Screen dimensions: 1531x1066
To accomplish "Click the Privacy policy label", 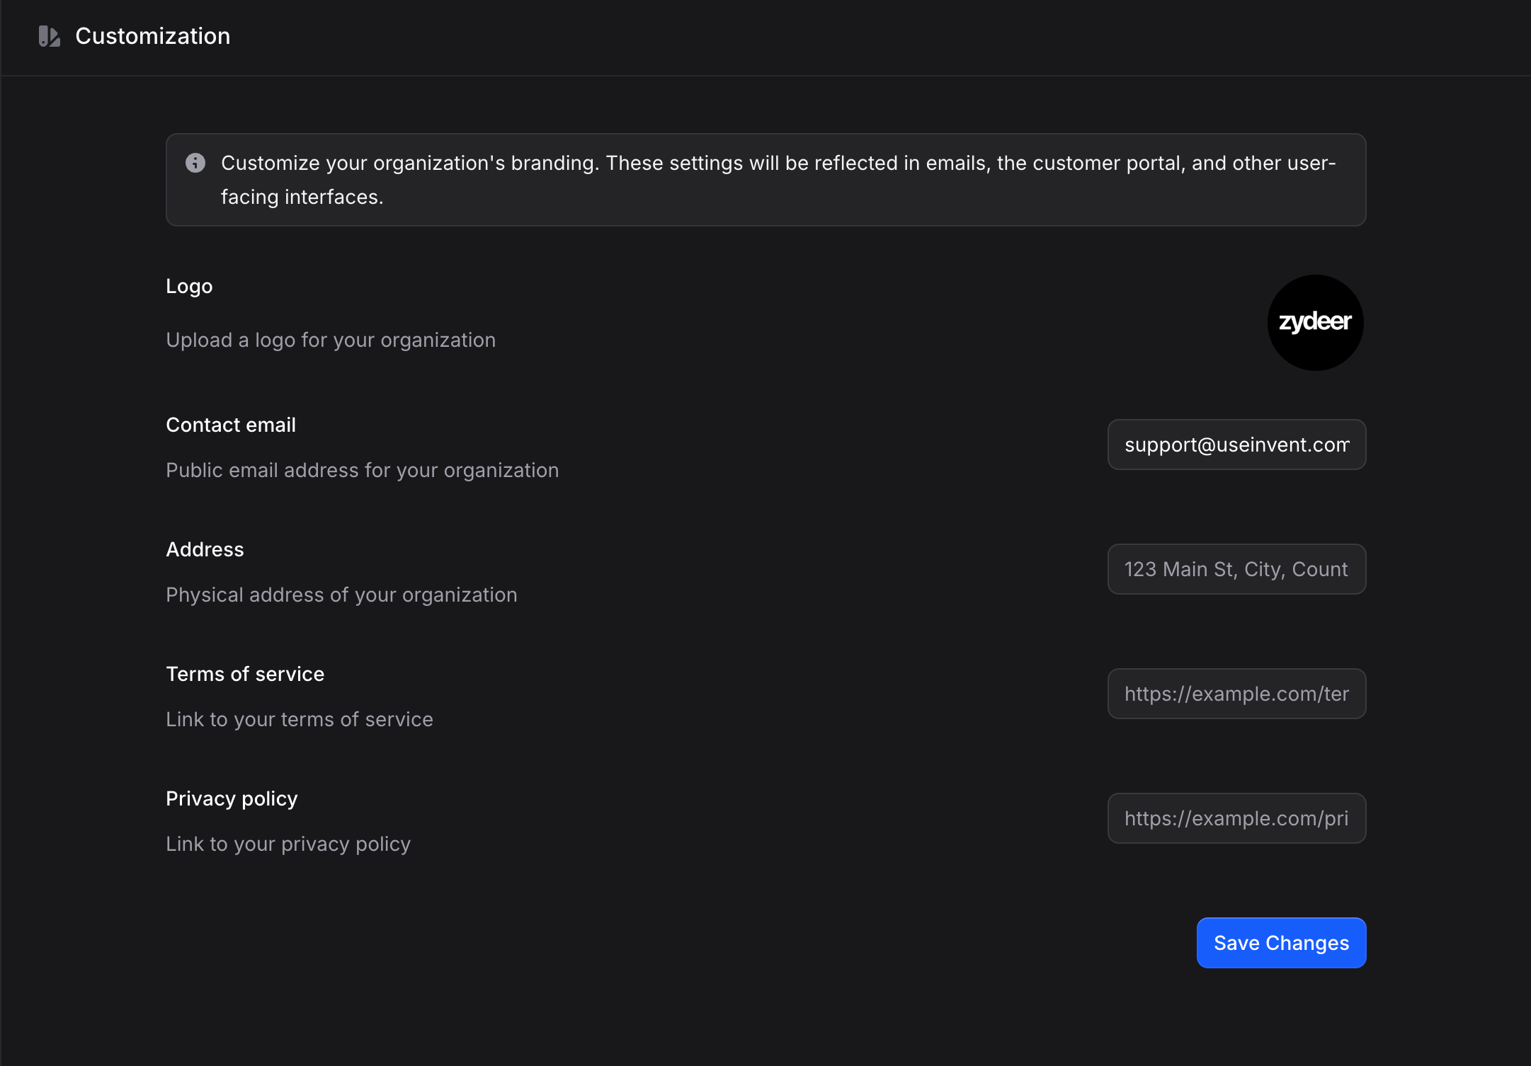I will click(x=232, y=798).
